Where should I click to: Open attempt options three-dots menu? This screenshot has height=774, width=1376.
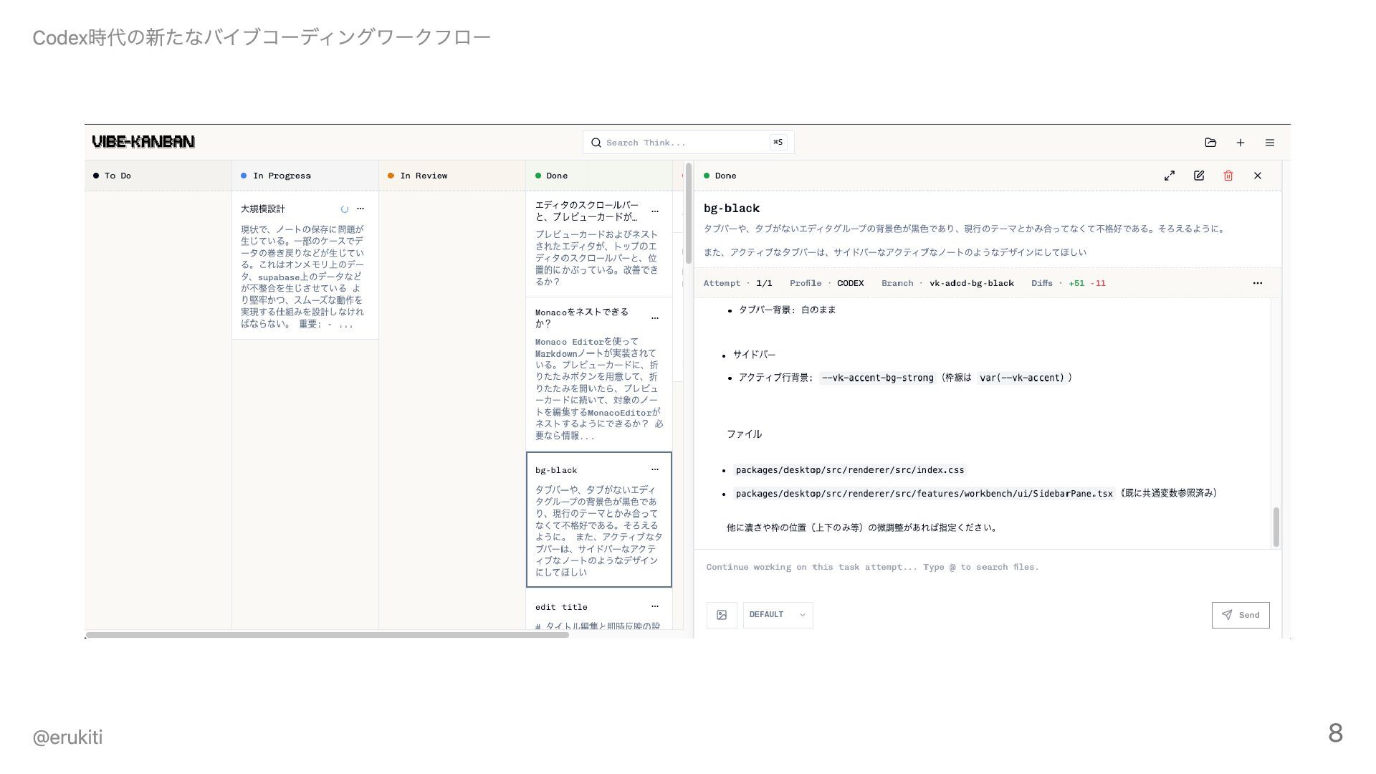tap(1258, 283)
